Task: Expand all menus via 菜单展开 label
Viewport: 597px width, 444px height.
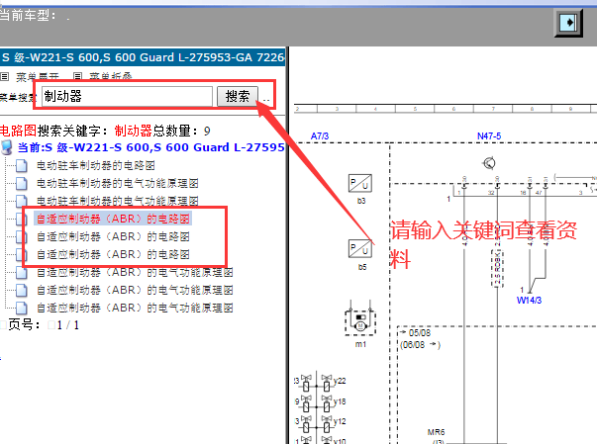Action: (x=38, y=77)
